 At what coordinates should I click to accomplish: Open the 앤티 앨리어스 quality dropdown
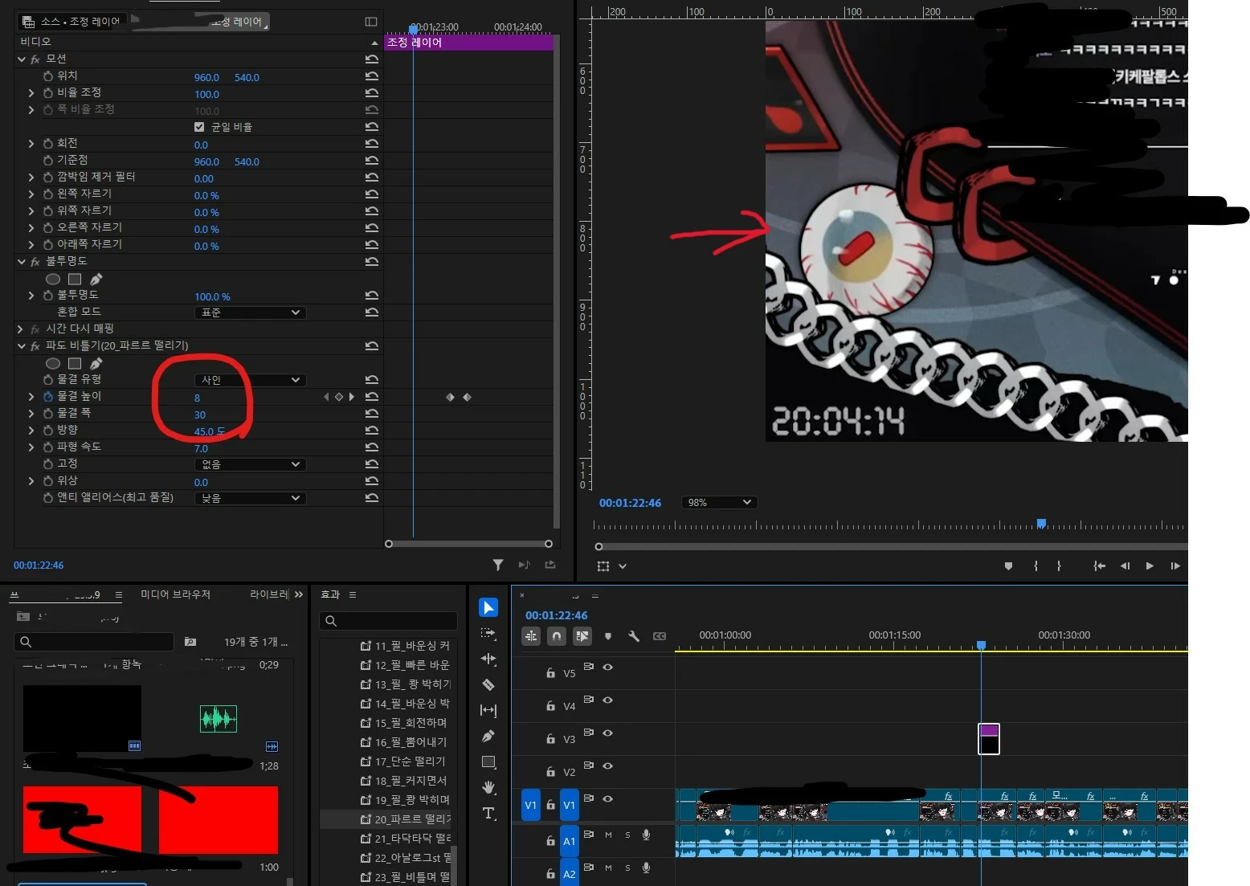tap(250, 498)
